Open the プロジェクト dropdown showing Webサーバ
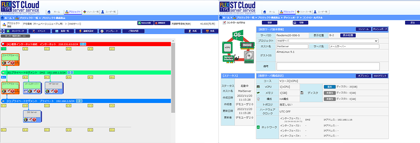The height and width of the screenshot is (143, 420). click(x=327, y=41)
